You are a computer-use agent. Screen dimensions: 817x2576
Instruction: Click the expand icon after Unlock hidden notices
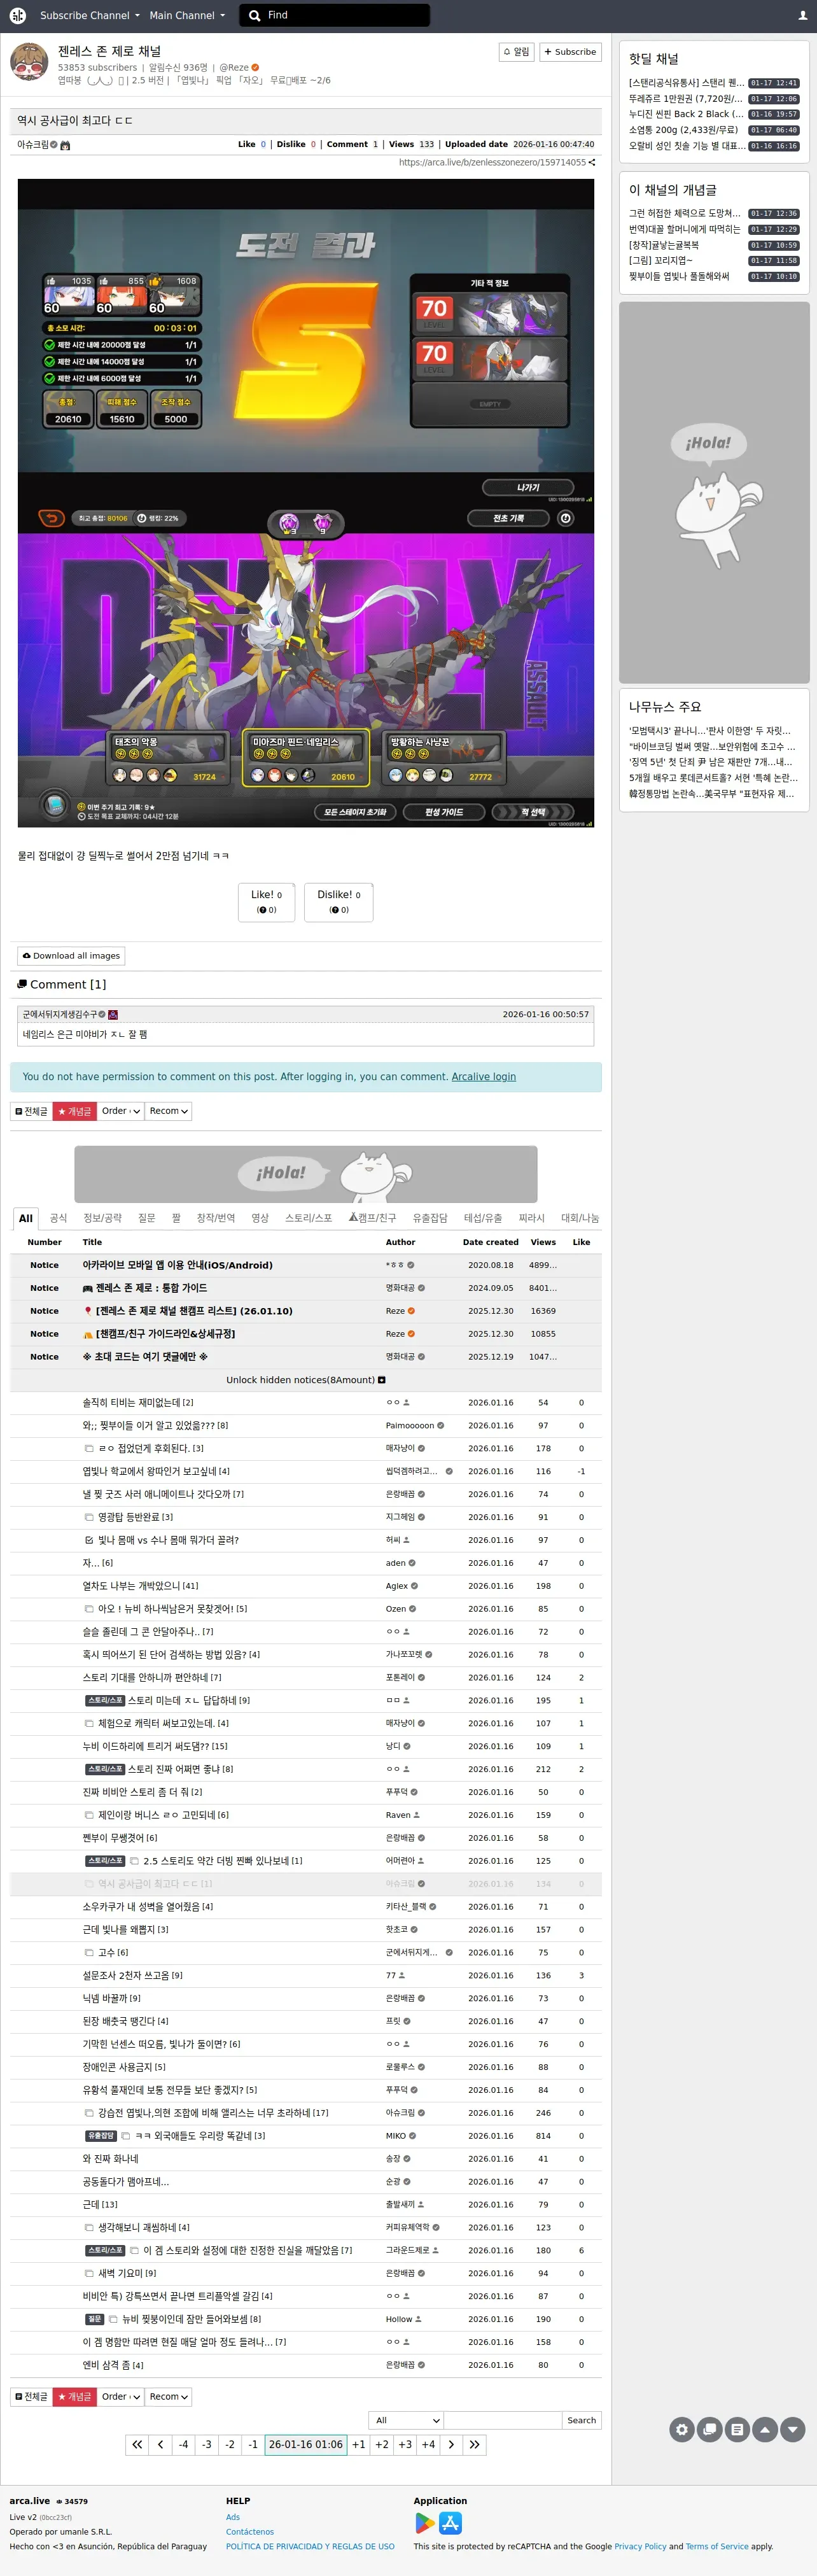pos(382,1380)
